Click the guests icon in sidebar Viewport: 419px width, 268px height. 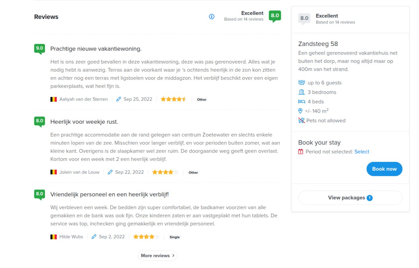302,83
